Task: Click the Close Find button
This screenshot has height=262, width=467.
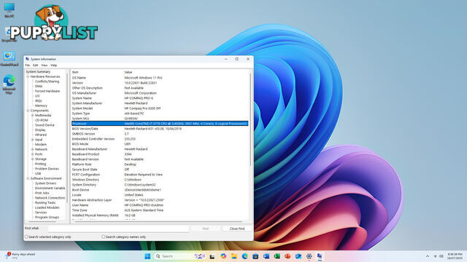Action: click(237, 229)
